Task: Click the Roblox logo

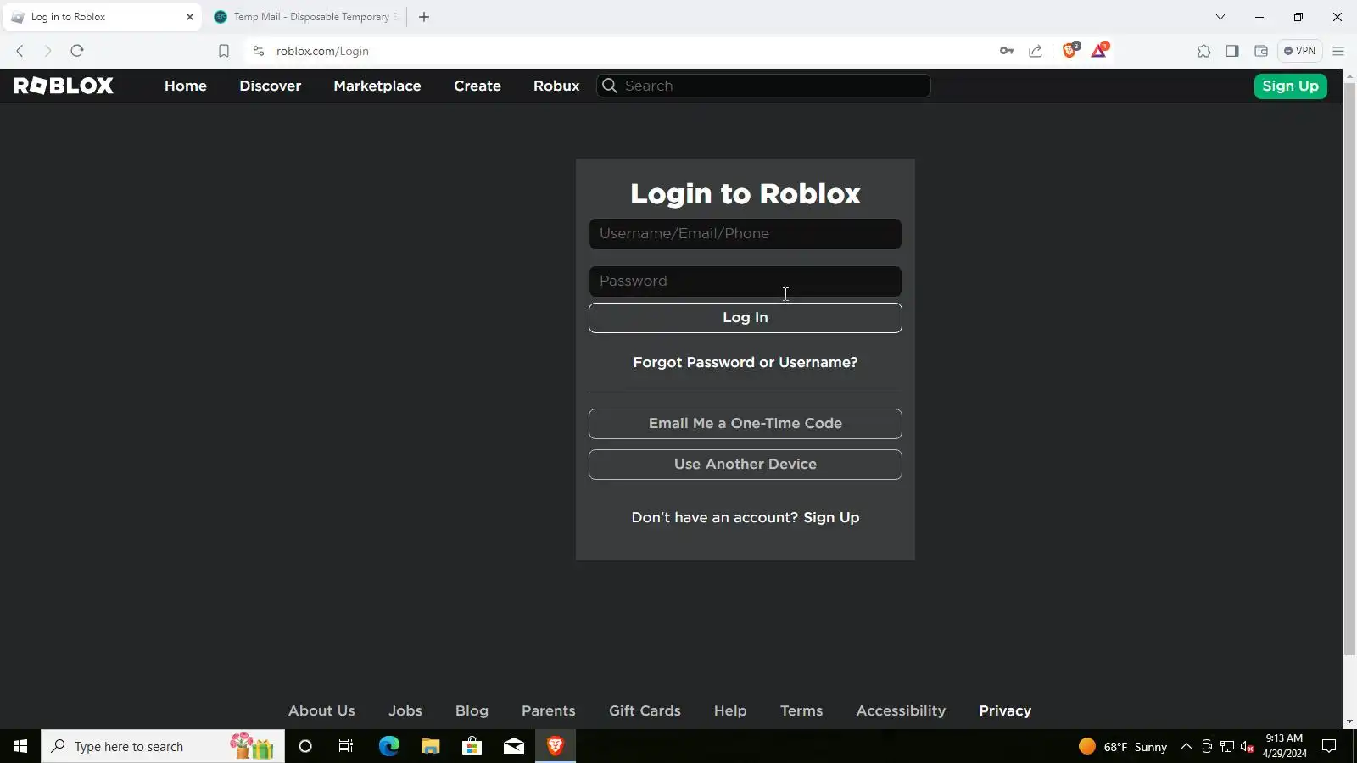Action: [64, 86]
